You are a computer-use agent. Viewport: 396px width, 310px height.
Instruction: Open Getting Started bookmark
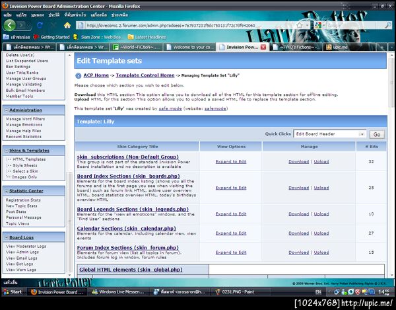51,37
